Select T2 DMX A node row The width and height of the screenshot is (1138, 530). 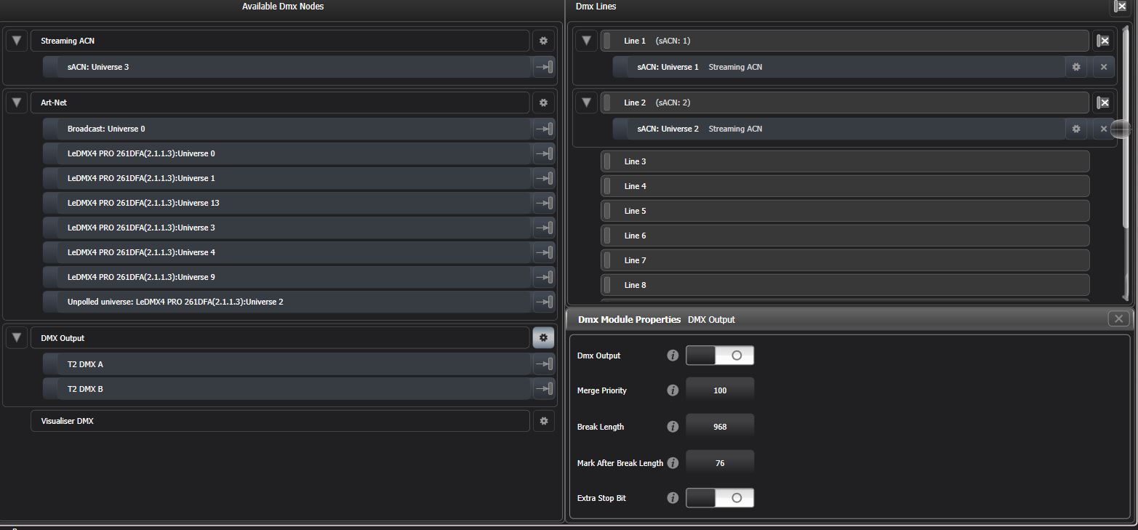click(287, 364)
